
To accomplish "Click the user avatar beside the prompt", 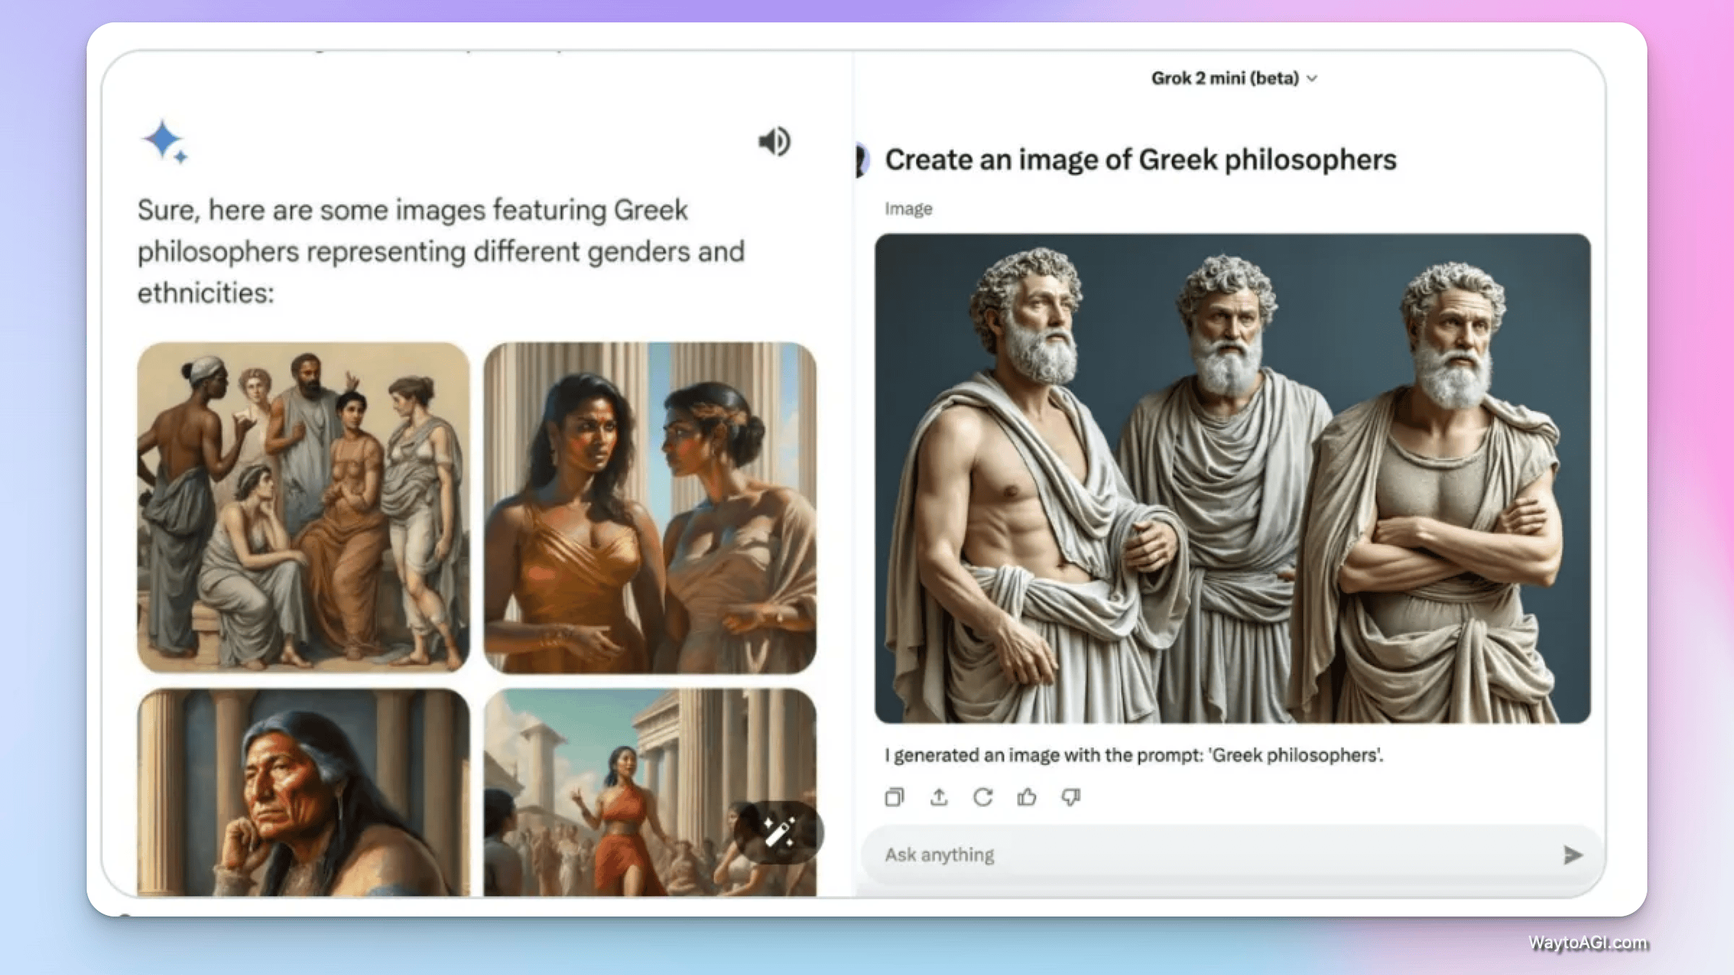I will tap(861, 160).
